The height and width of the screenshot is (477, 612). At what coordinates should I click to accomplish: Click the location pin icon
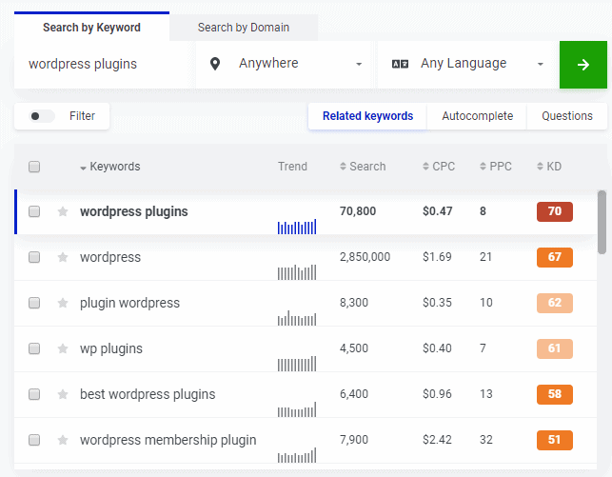215,64
